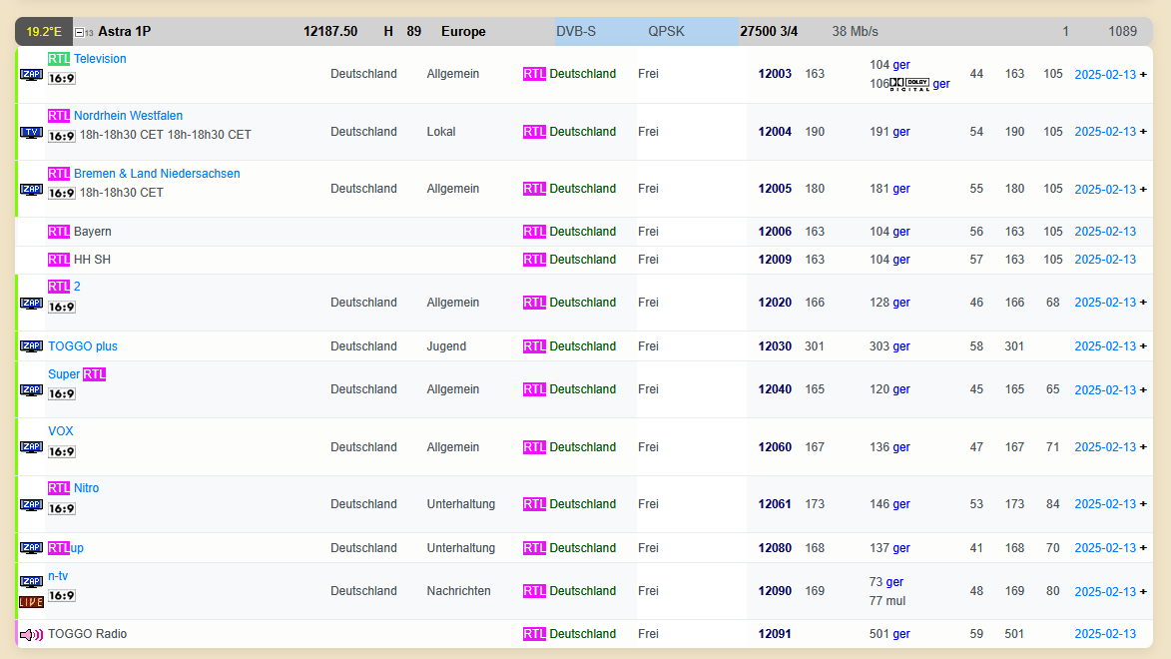This screenshot has width=1171, height=659.
Task: Collapse the Astra 1P transponder header
Action: tap(79, 32)
